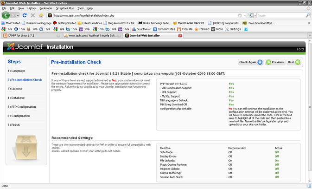The width and height of the screenshot is (312, 189).
Task: Select step 1: Language
Action: (16, 71)
